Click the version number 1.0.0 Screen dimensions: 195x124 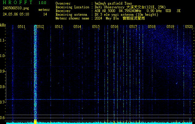pyautogui.click(x=43, y=3)
